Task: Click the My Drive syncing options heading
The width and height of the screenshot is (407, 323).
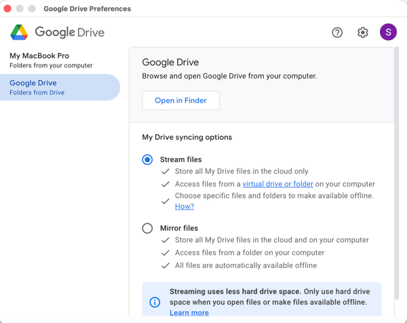Action: click(x=187, y=137)
